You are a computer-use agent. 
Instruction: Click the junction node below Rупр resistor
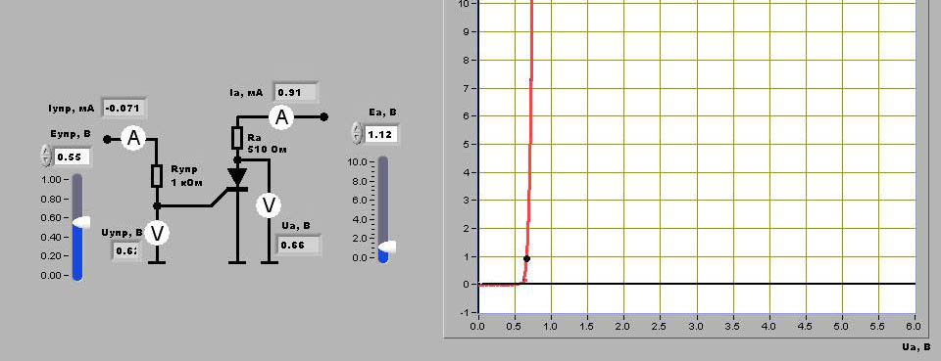[157, 206]
